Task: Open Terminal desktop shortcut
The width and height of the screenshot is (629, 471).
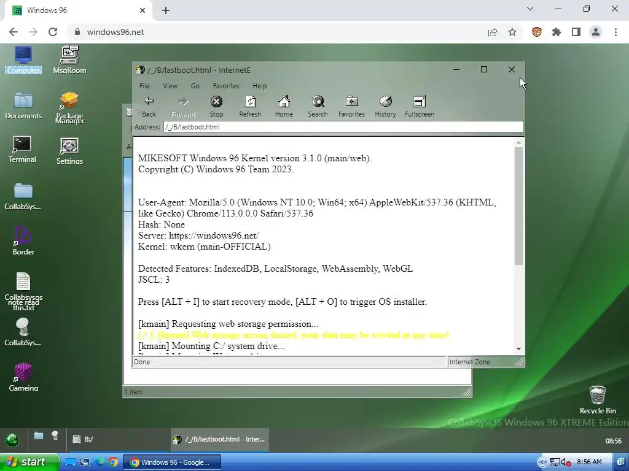Action: coord(22,150)
